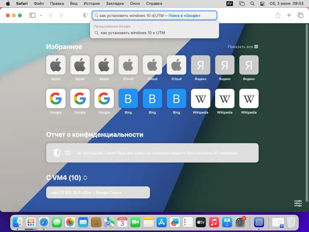Open Launchpad from the Dock

(31, 223)
